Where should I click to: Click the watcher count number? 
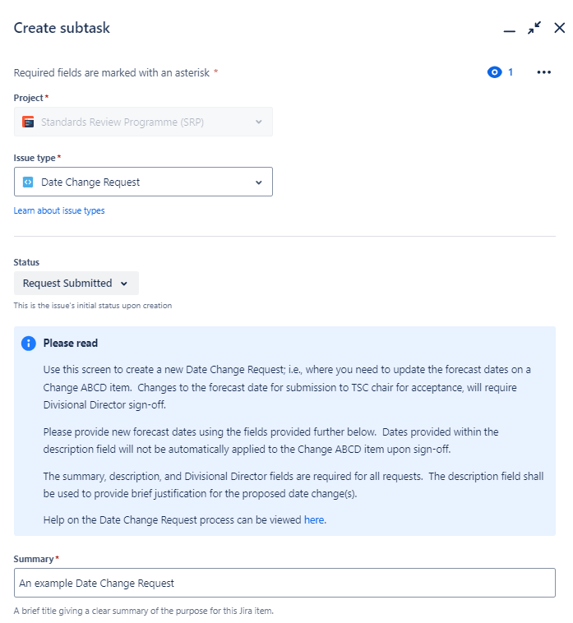coord(511,72)
